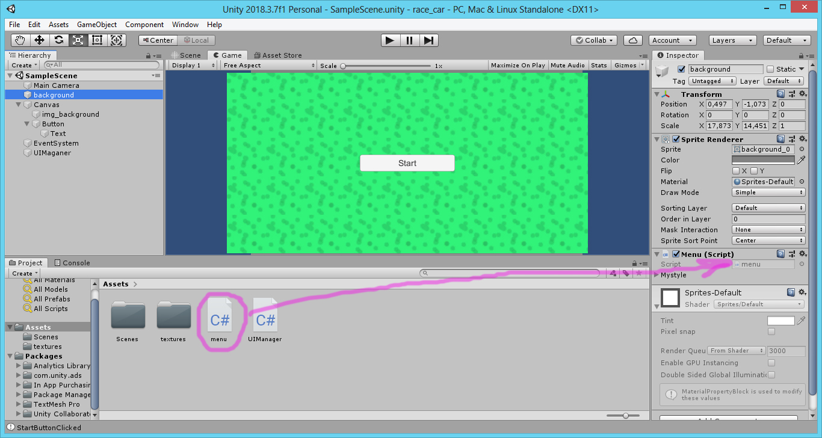Image resolution: width=822 pixels, height=438 pixels.
Task: Disable the Menu (Script) component checkbox
Action: (x=676, y=254)
